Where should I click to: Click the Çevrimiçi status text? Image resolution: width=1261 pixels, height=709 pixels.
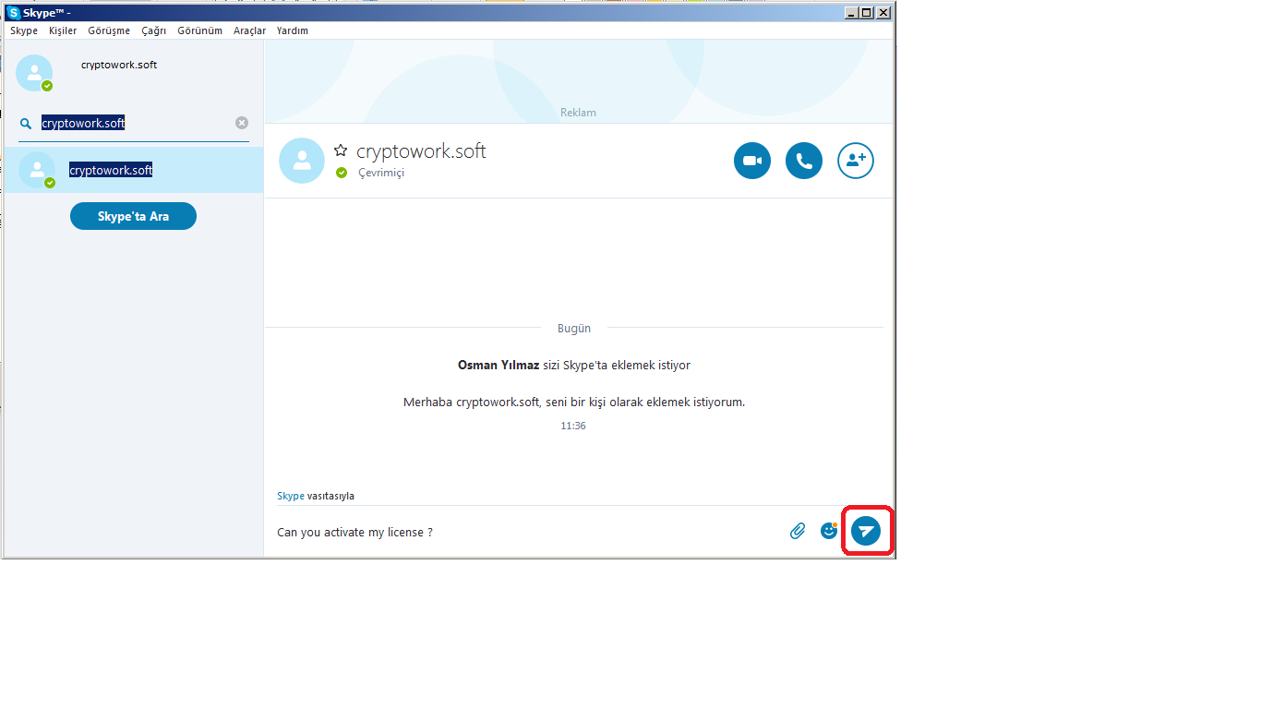click(x=381, y=173)
